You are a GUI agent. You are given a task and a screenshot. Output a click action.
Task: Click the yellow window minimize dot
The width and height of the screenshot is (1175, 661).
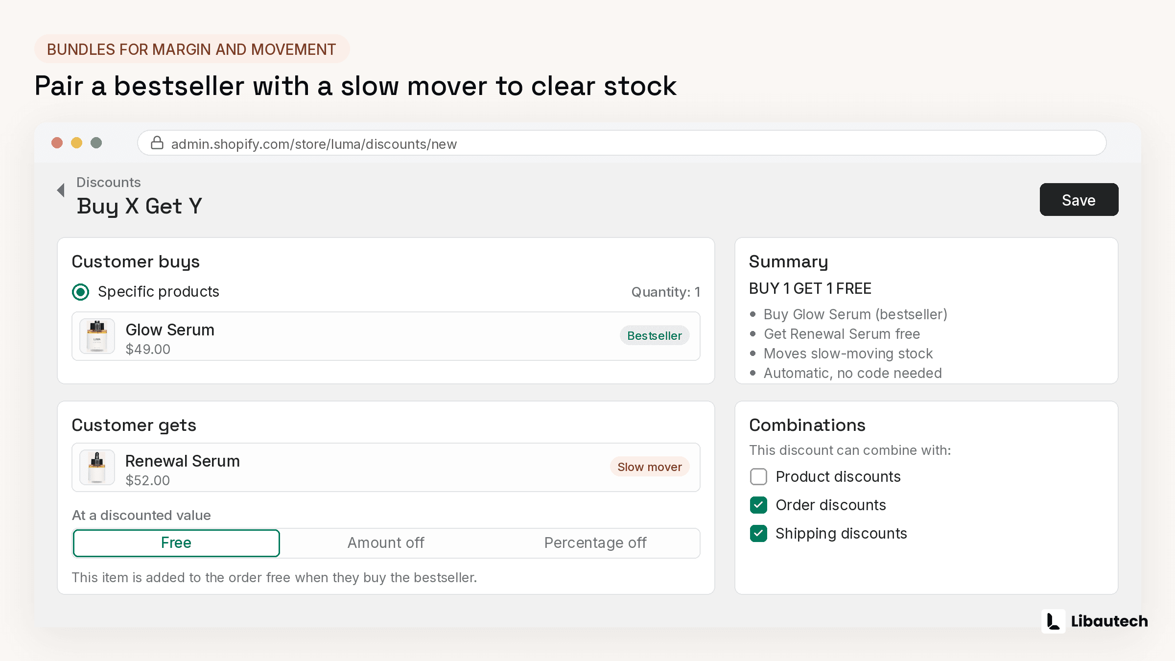pyautogui.click(x=77, y=143)
